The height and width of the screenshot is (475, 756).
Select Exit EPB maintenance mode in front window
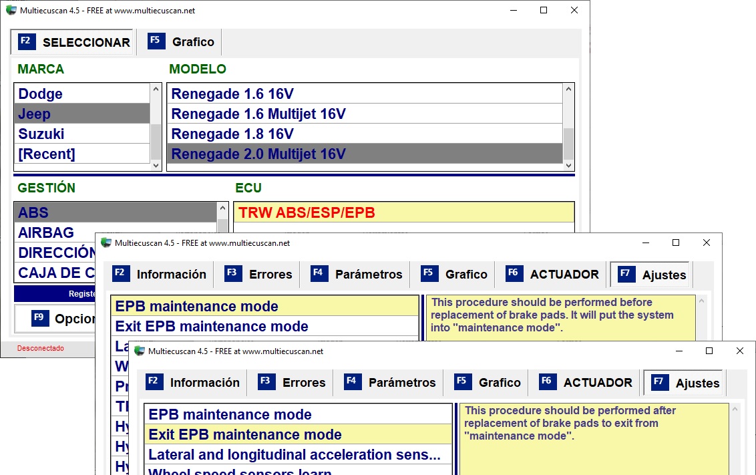(x=298, y=434)
